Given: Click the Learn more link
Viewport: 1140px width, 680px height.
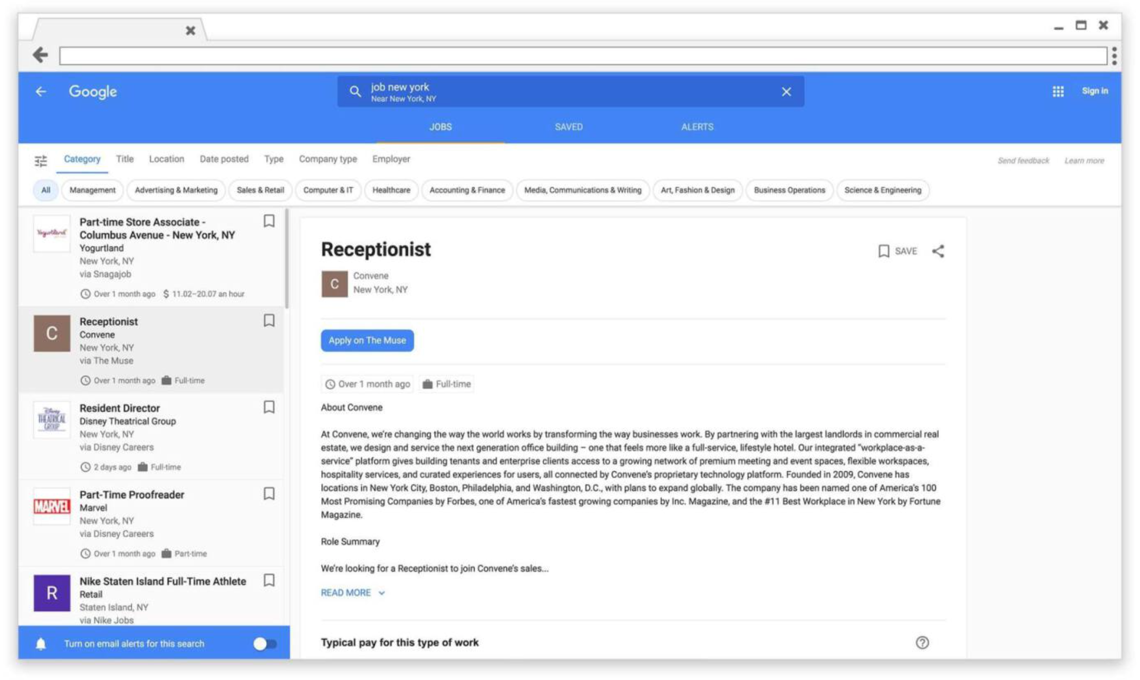Looking at the screenshot, I should [1084, 160].
